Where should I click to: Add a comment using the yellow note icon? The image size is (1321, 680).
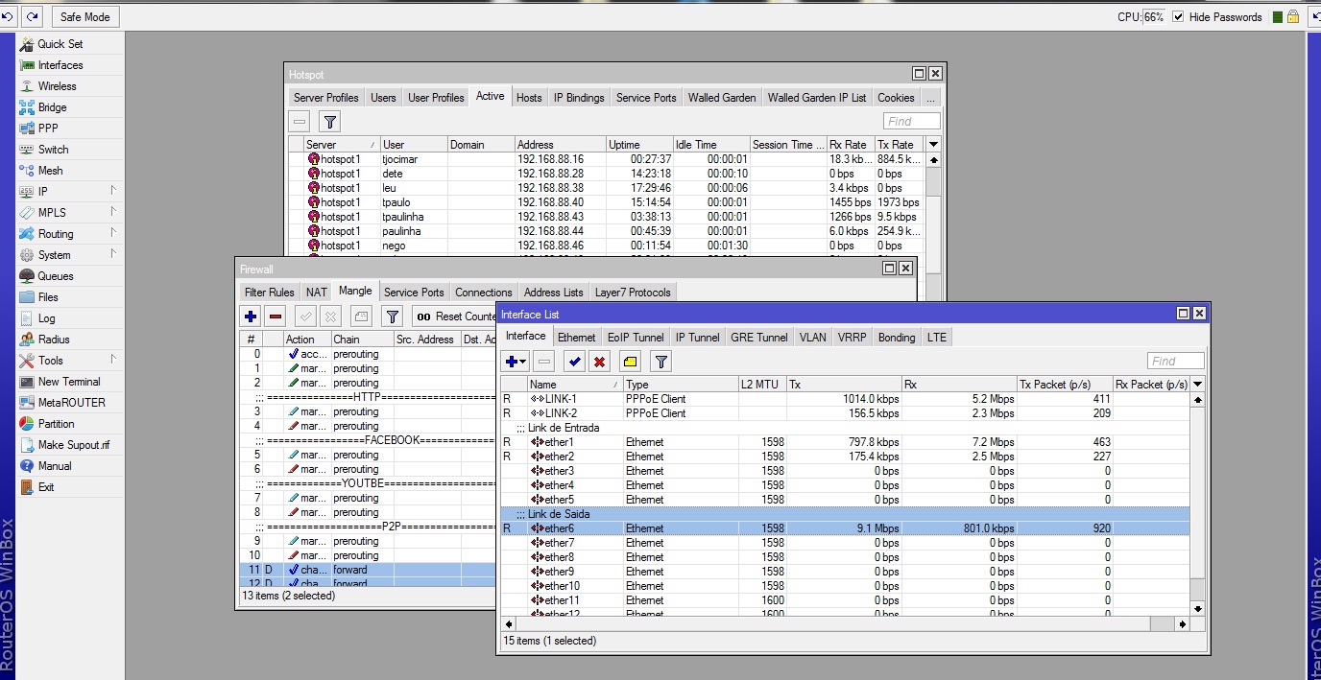pos(630,362)
